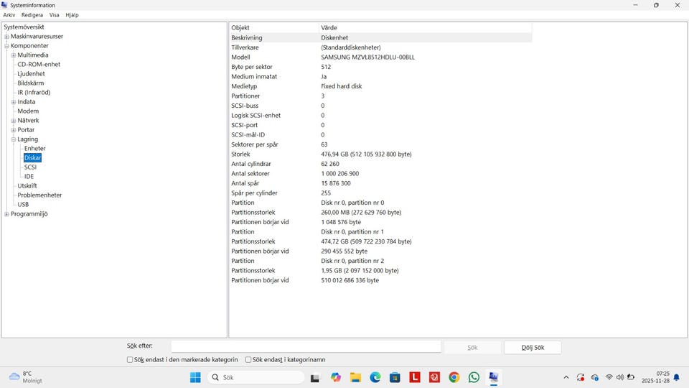
Task: Expand the Maskinvaruresurser tree node
Action: pos(6,37)
